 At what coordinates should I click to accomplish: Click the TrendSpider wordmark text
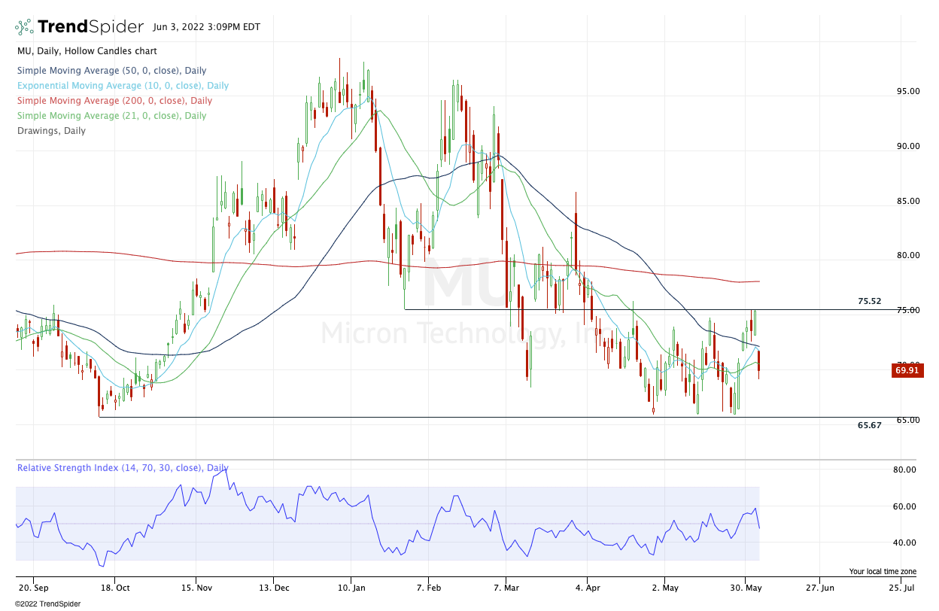point(90,27)
